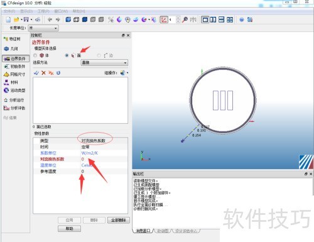This screenshot has width=314, height=242.
Task: Click the round blue help icon in toolbar
Action: (242, 19)
